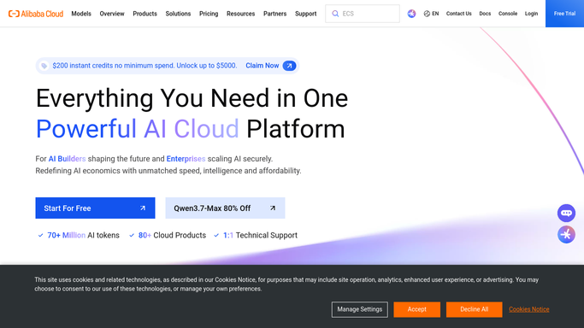Click the arrow icon on Qwen3.7-Max button

pos(273,208)
